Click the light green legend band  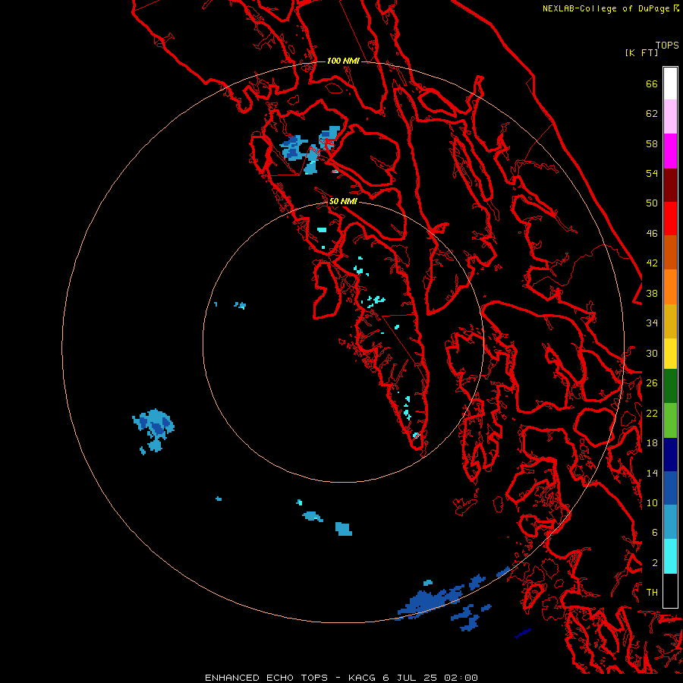pyautogui.click(x=670, y=420)
